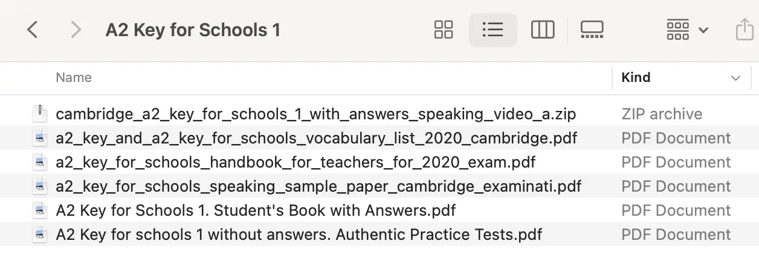
Task: Open the group-by options dropdown
Action: pos(687,30)
